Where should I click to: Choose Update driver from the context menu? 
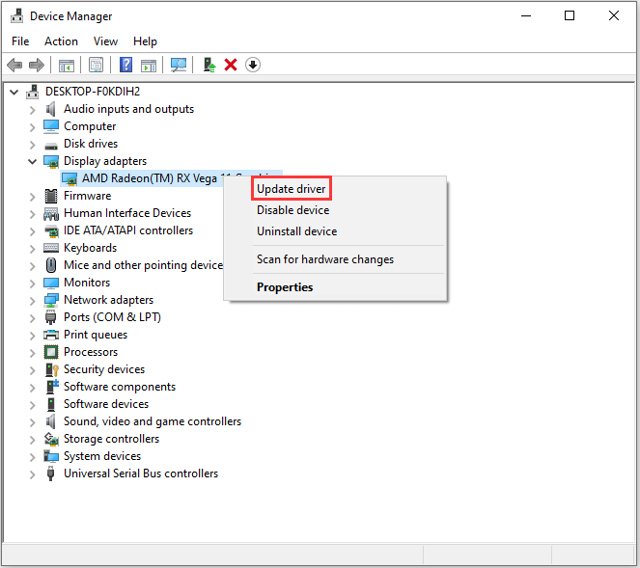pos(292,189)
